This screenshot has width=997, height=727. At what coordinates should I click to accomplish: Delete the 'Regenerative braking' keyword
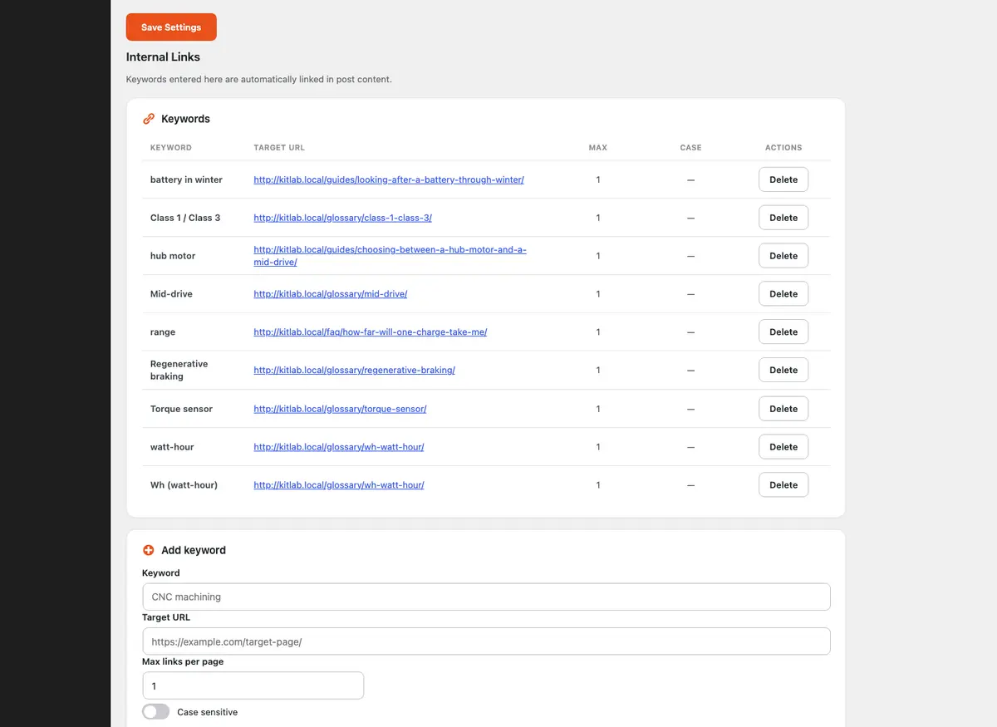(783, 371)
